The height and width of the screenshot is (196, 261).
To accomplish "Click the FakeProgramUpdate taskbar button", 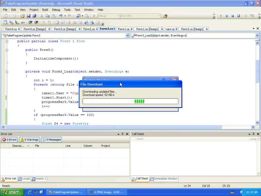I will (66, 192).
